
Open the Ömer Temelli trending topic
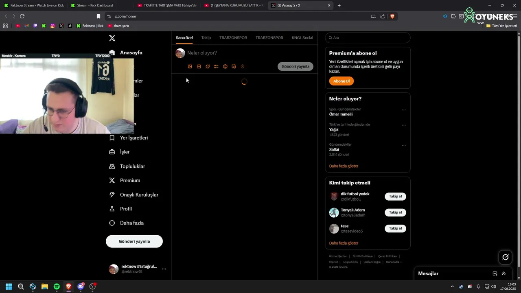tap(341, 114)
